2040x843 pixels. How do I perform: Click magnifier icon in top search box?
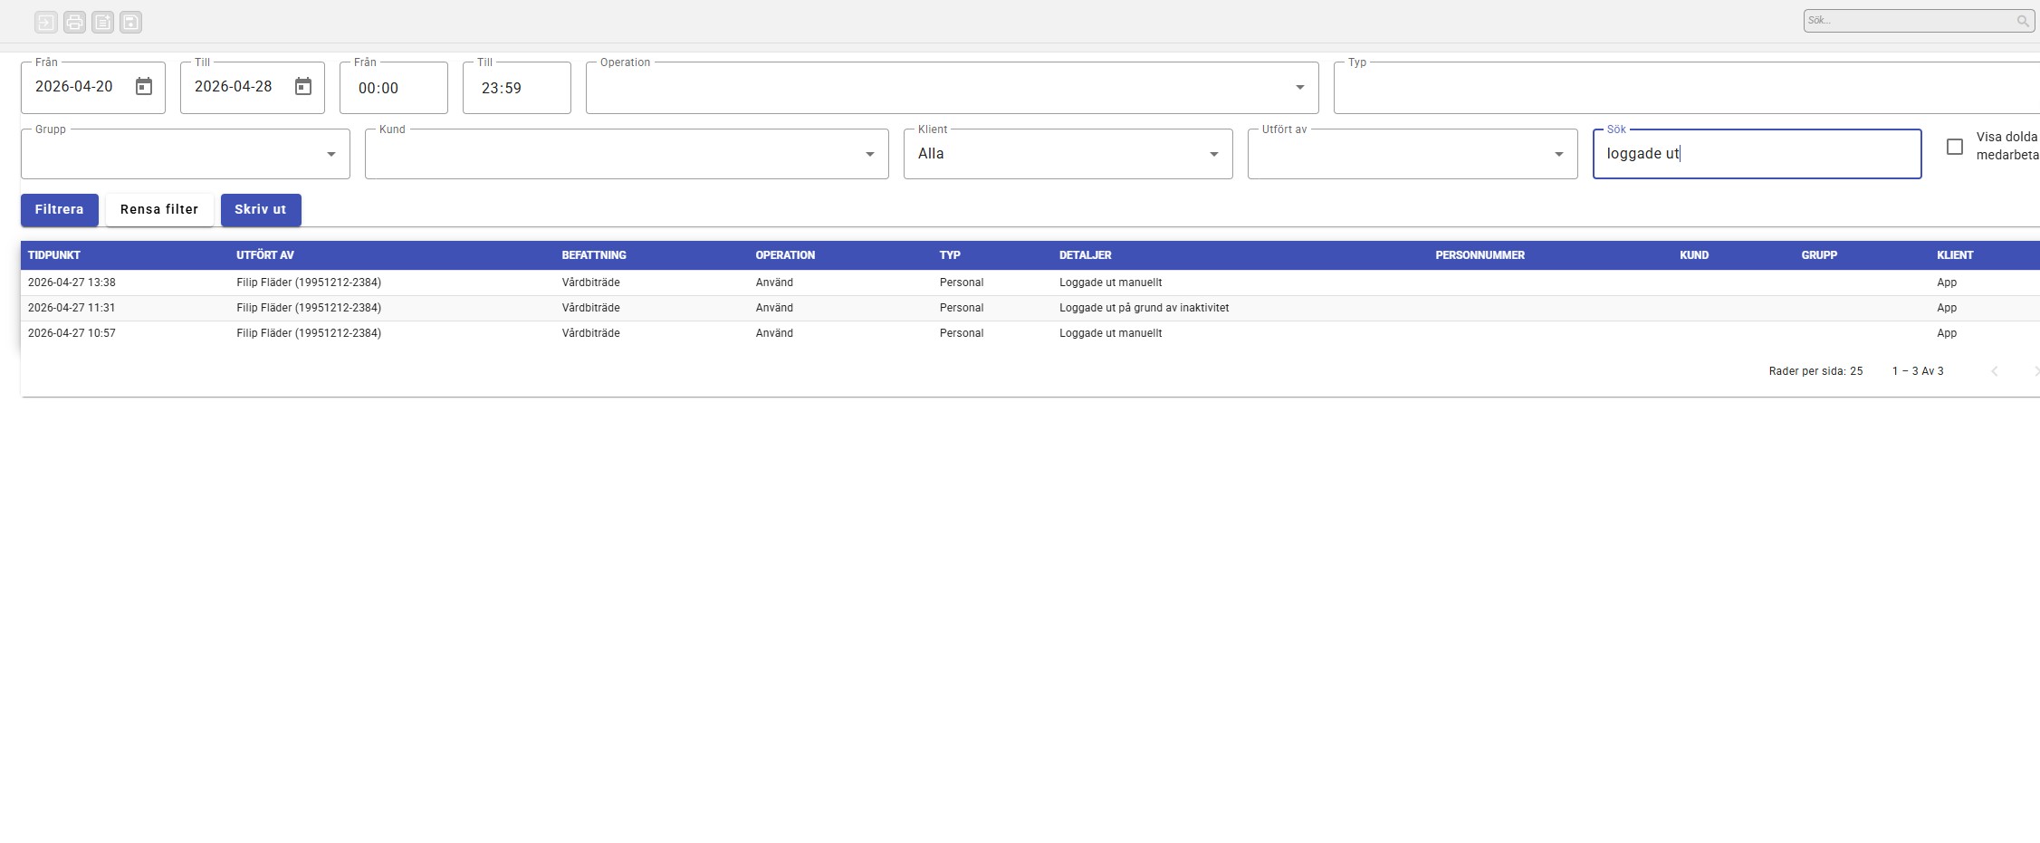(x=2022, y=21)
